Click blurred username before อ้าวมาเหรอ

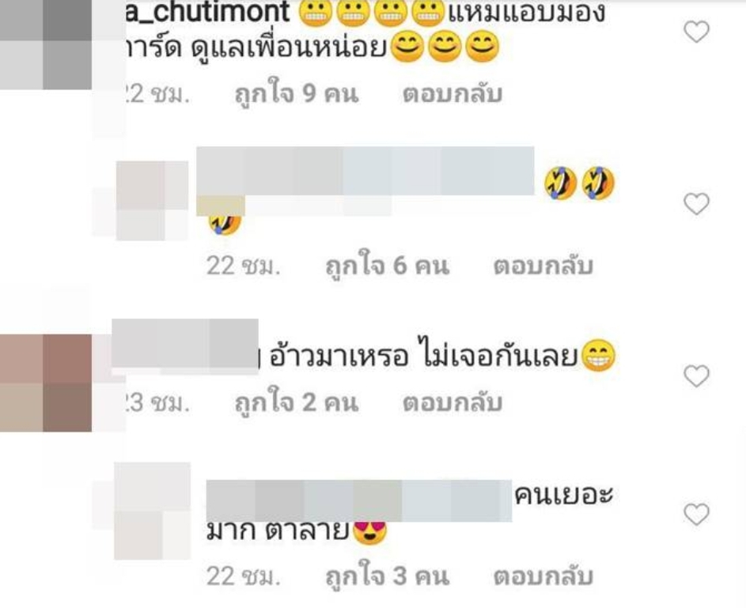(185, 346)
